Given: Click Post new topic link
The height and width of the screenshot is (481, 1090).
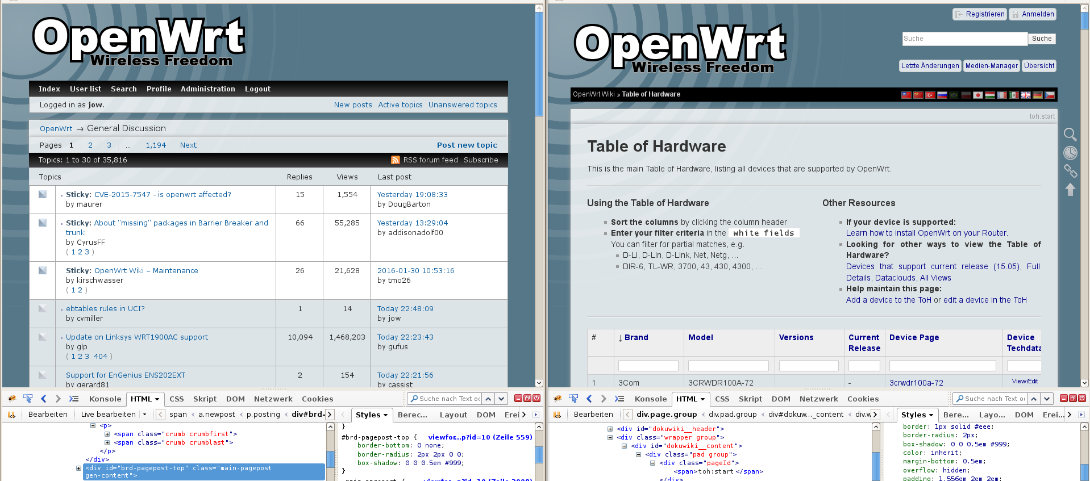Looking at the screenshot, I should pyautogui.click(x=467, y=145).
